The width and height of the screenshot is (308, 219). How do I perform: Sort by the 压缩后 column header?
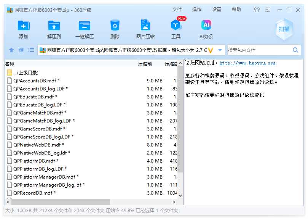pos(171,64)
